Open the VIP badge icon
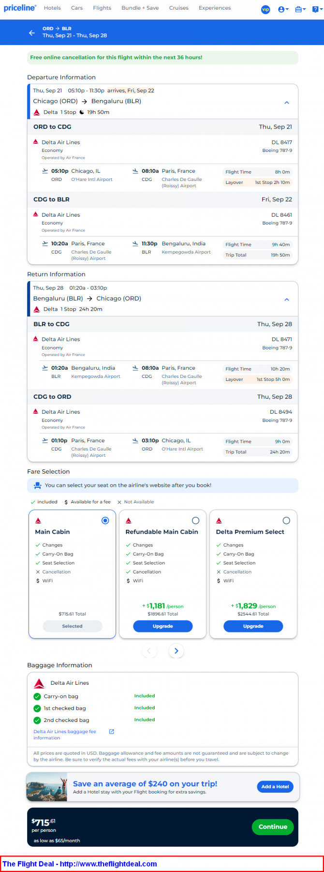The height and width of the screenshot is (872, 324). 265,9
